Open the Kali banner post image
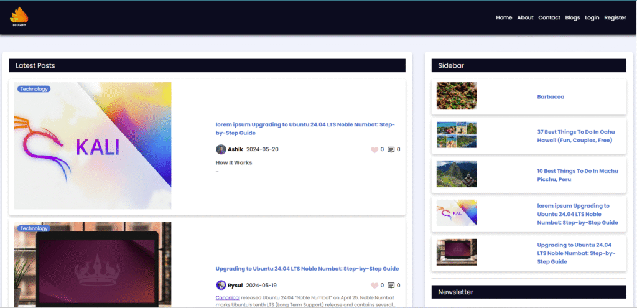Screen dimensions: 637x308 tap(93, 146)
